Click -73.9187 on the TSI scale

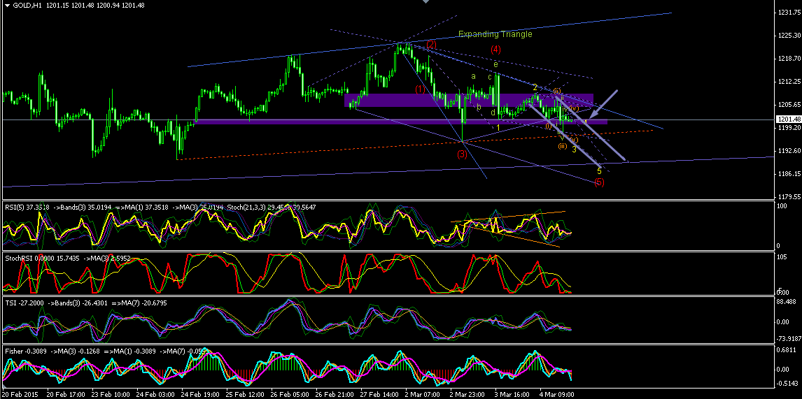788,339
